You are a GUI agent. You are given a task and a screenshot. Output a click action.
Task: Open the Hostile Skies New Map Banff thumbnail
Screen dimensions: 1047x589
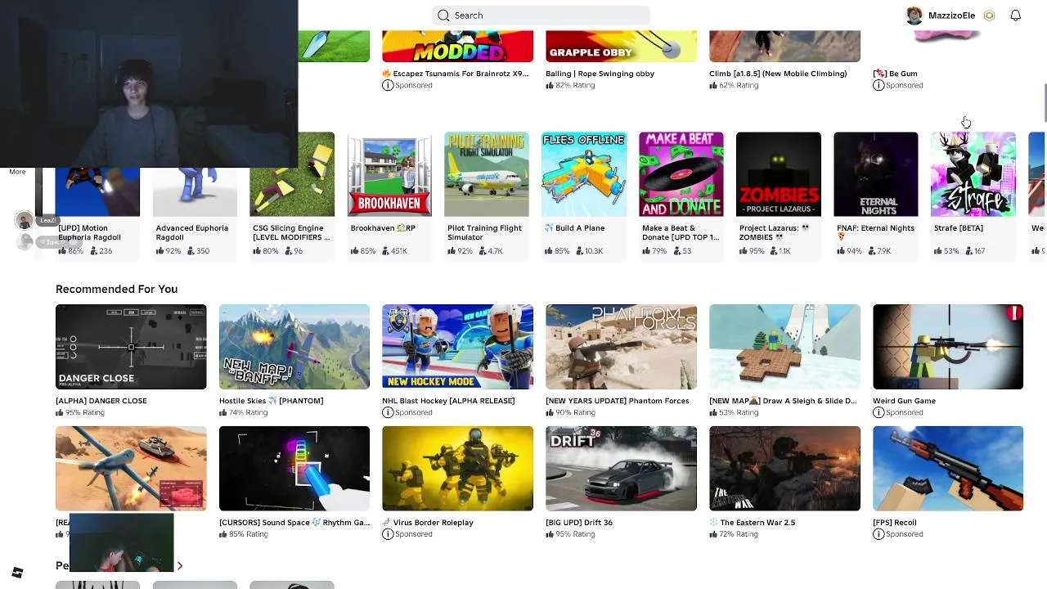(294, 347)
